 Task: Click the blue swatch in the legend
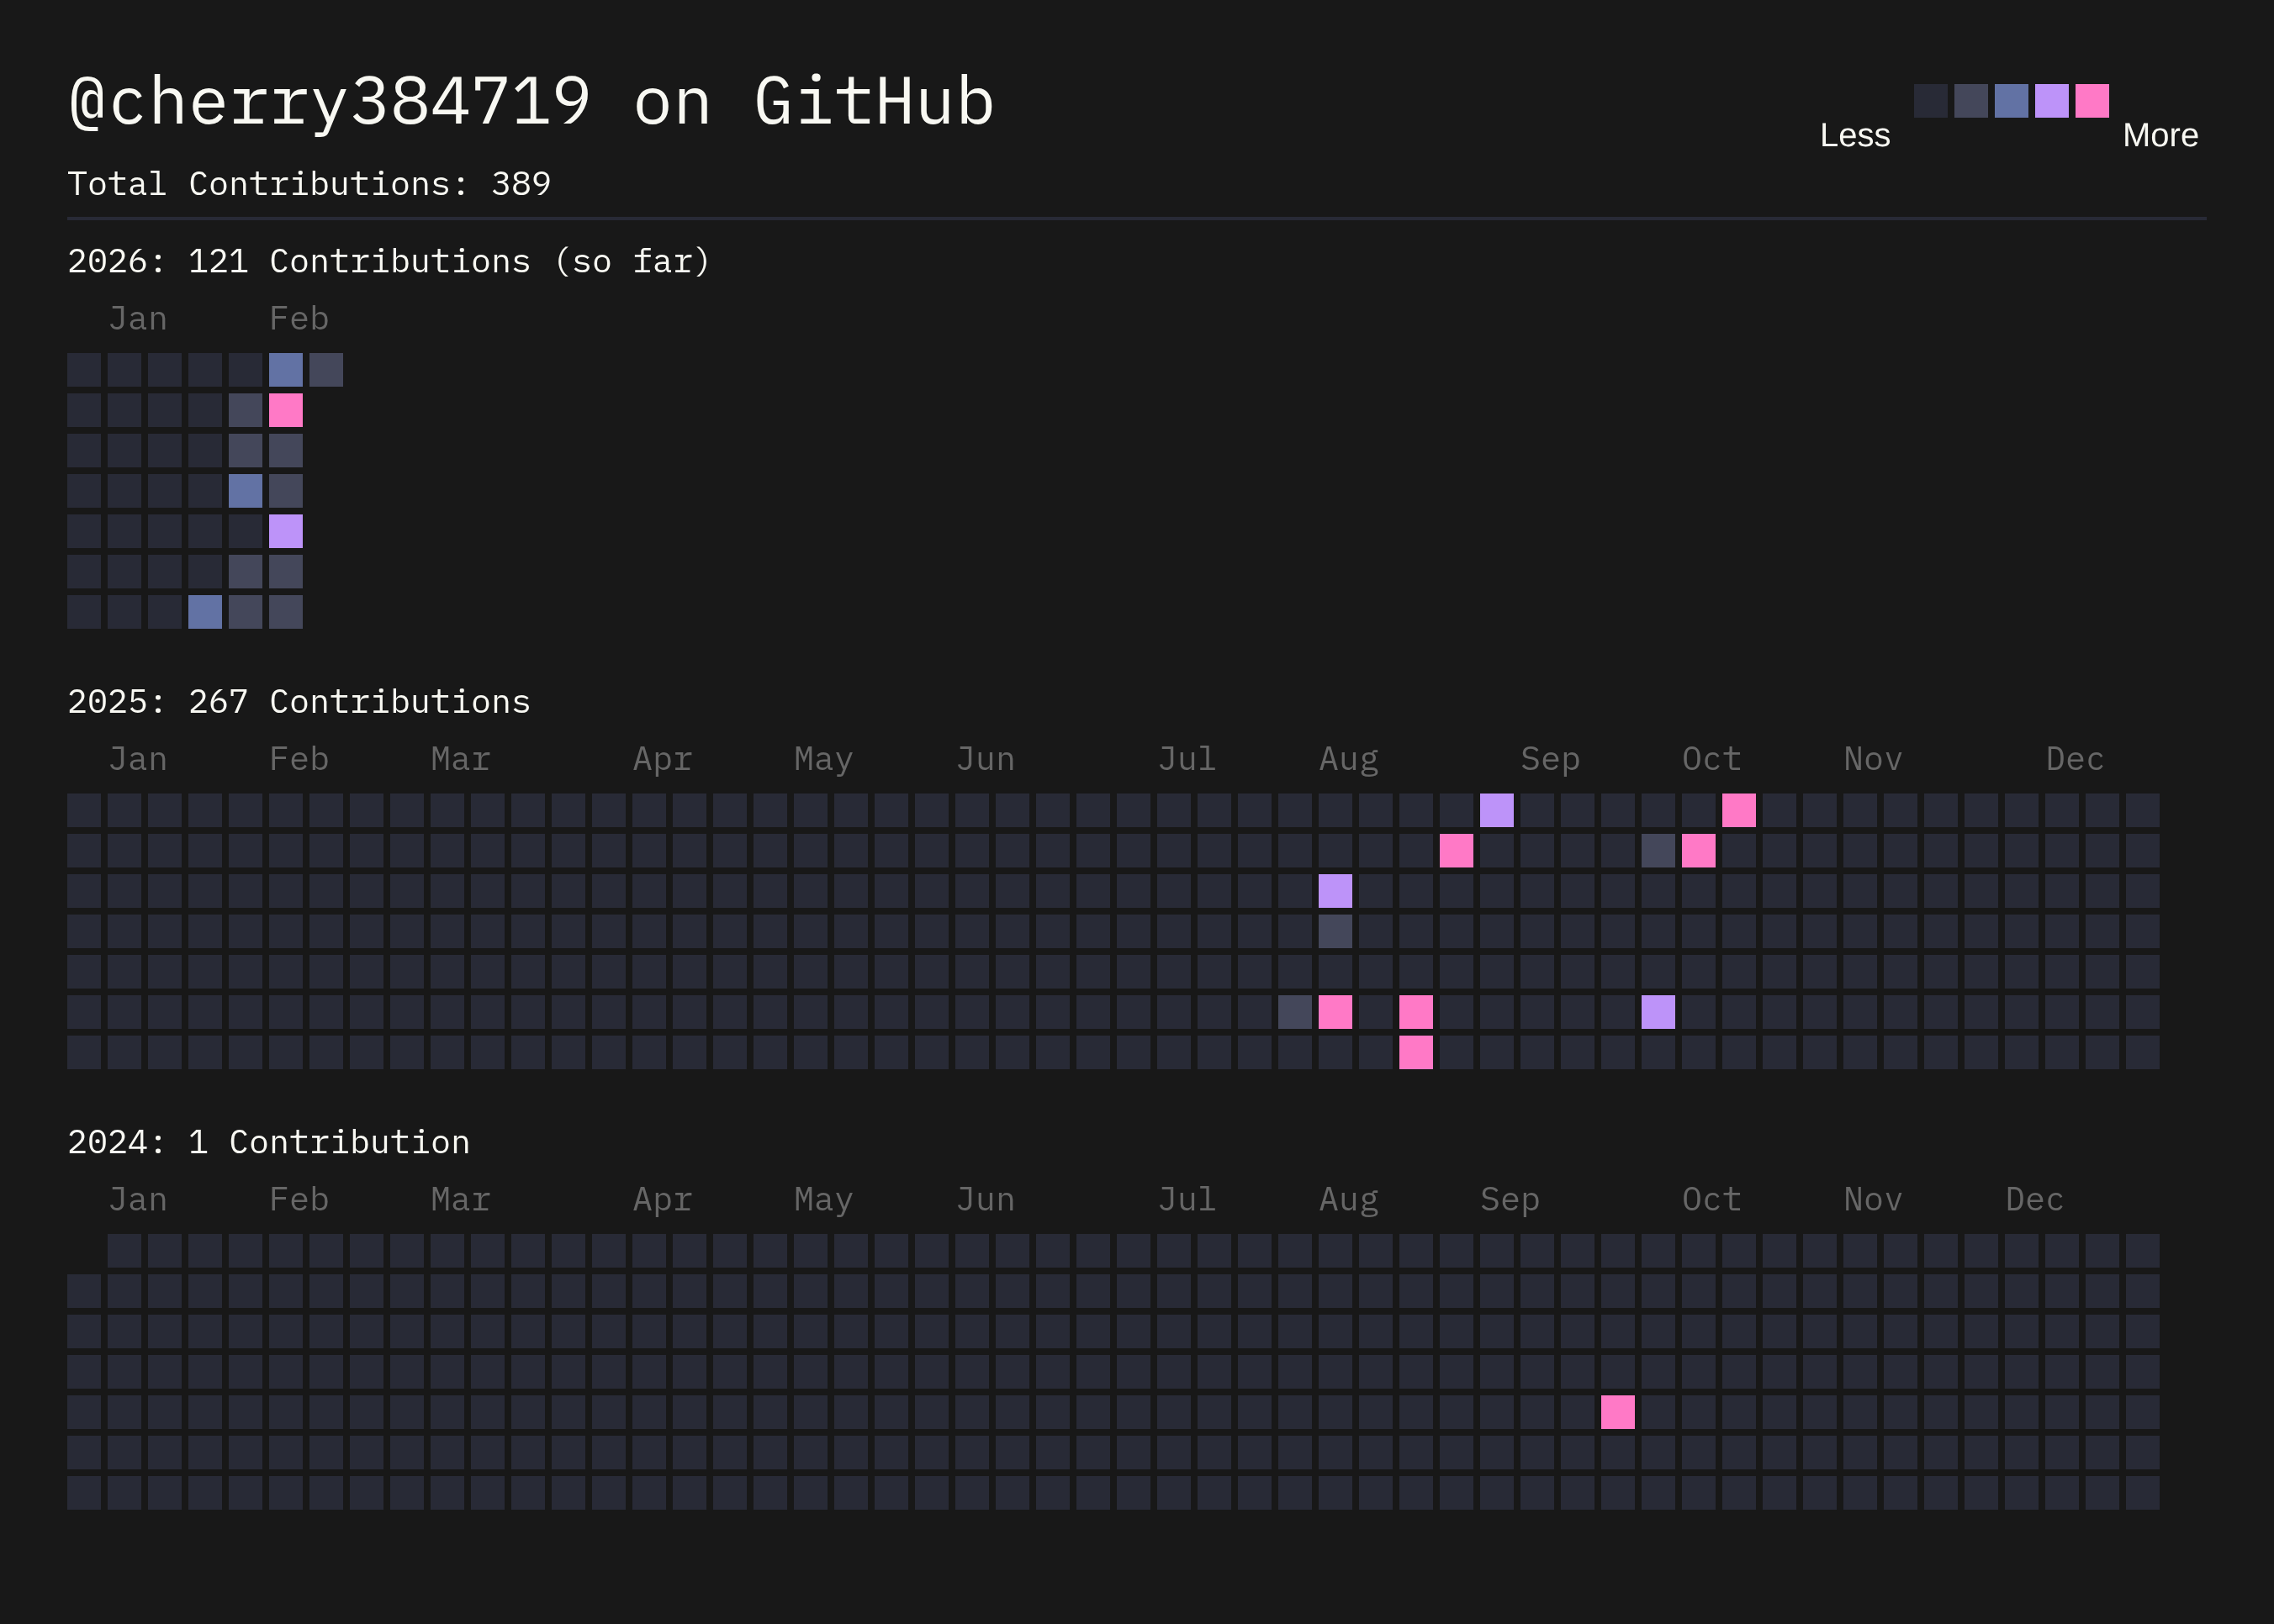(2011, 101)
